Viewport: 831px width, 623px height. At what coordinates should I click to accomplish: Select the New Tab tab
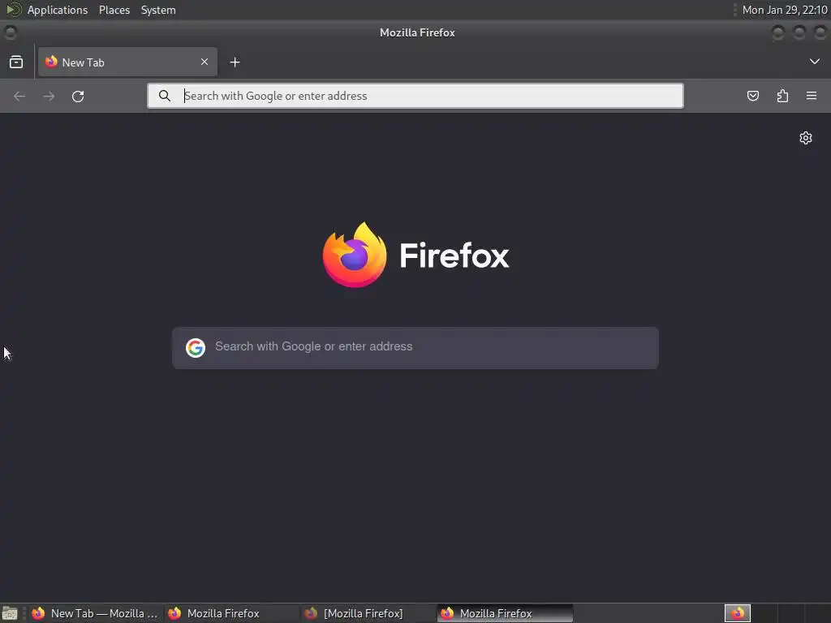pyautogui.click(x=127, y=62)
